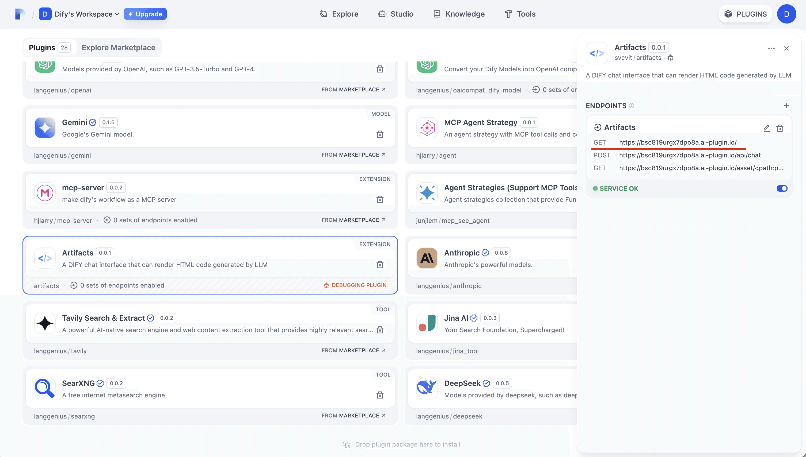This screenshot has height=457, width=806.
Task: Click the ENDPOINTS help question icon
Action: pyautogui.click(x=632, y=106)
